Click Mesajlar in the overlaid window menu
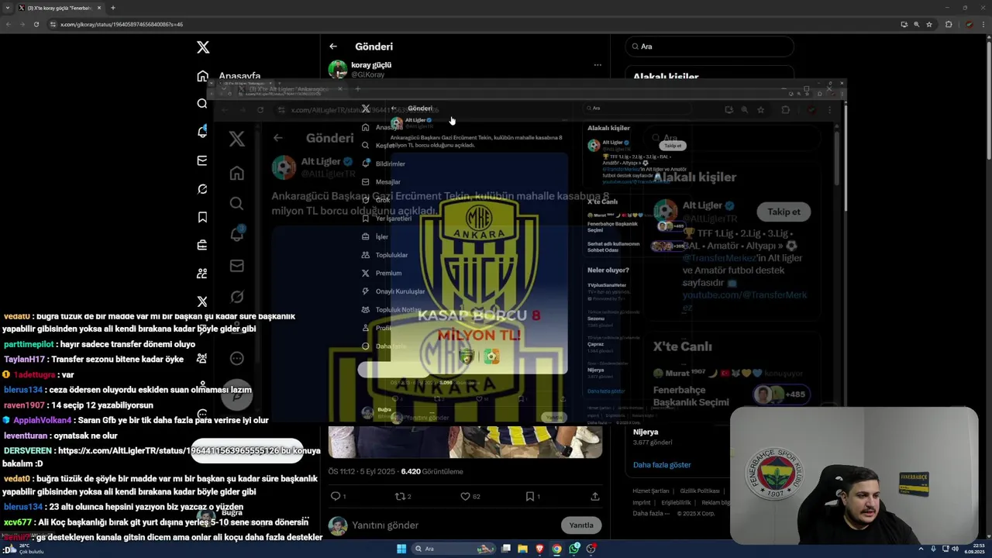This screenshot has width=992, height=558. coord(388,182)
